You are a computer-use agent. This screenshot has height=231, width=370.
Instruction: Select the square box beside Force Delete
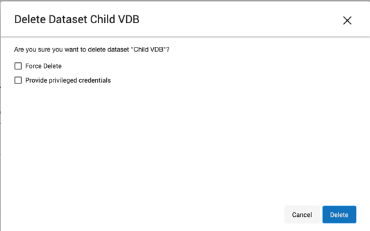tap(18, 66)
